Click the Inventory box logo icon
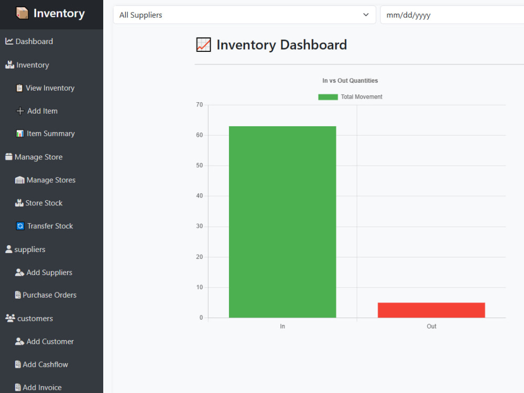 [x=22, y=14]
